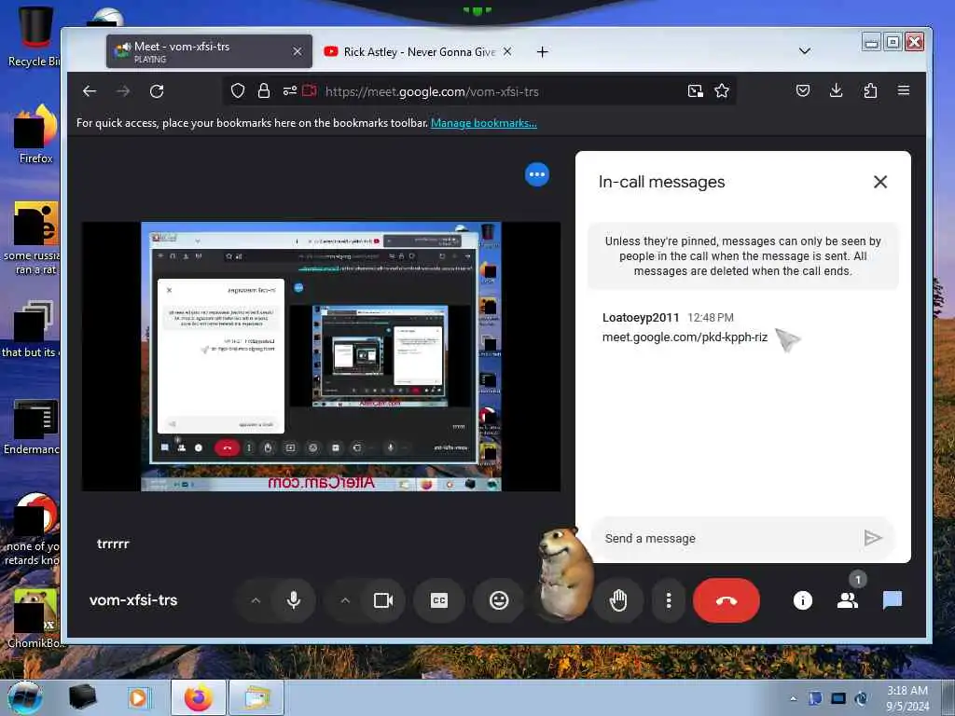Image resolution: width=955 pixels, height=716 pixels.
Task: Open the Manage bookmarks link
Action: [484, 123]
